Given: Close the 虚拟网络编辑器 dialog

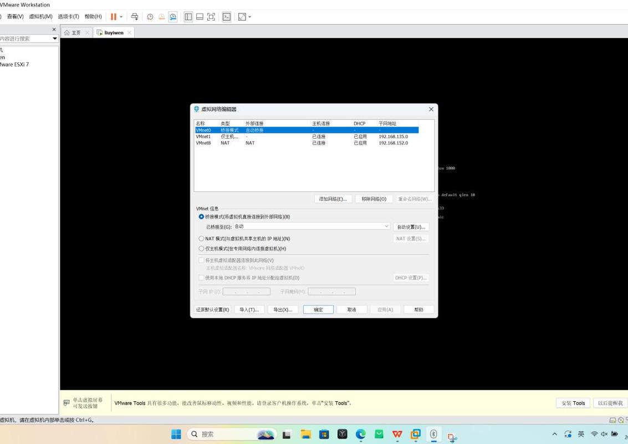Looking at the screenshot, I should [x=431, y=109].
